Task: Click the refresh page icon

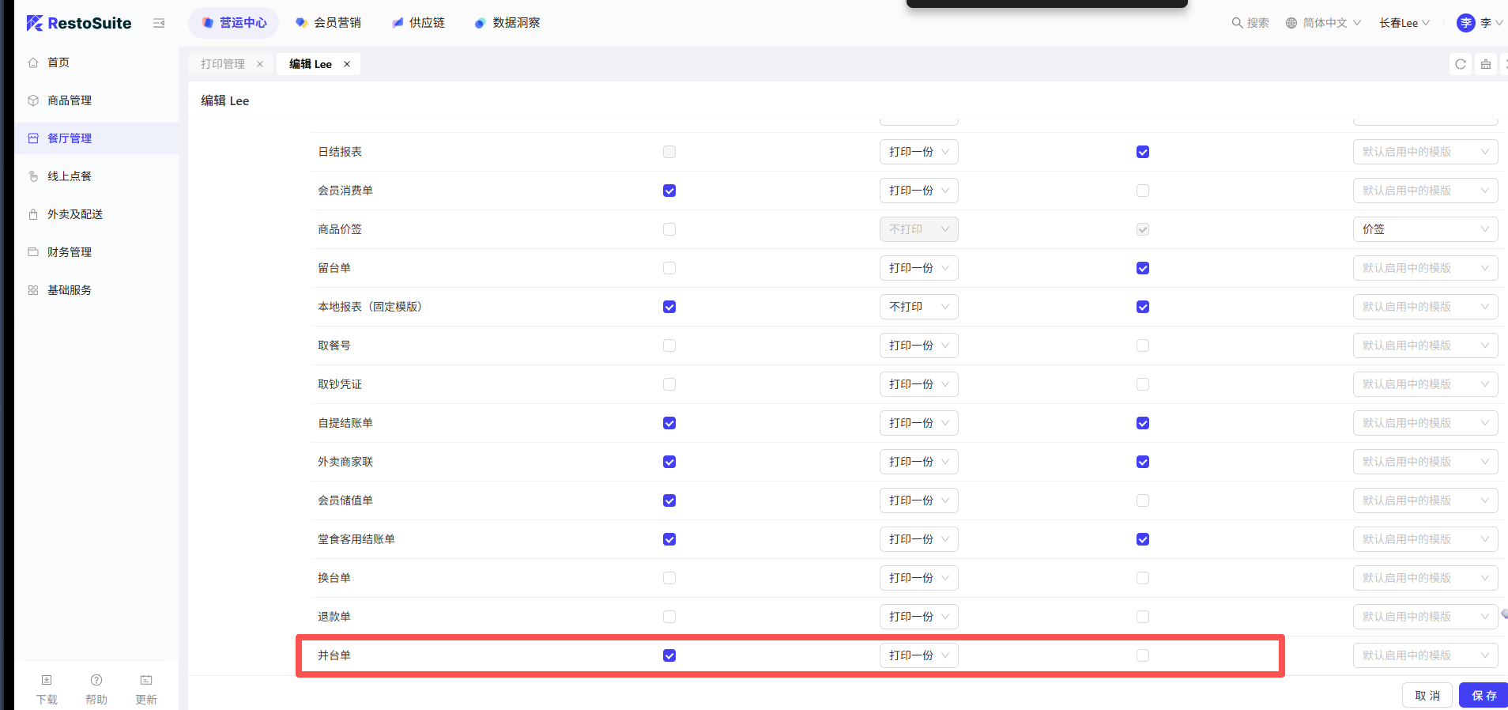Action: pos(1461,64)
